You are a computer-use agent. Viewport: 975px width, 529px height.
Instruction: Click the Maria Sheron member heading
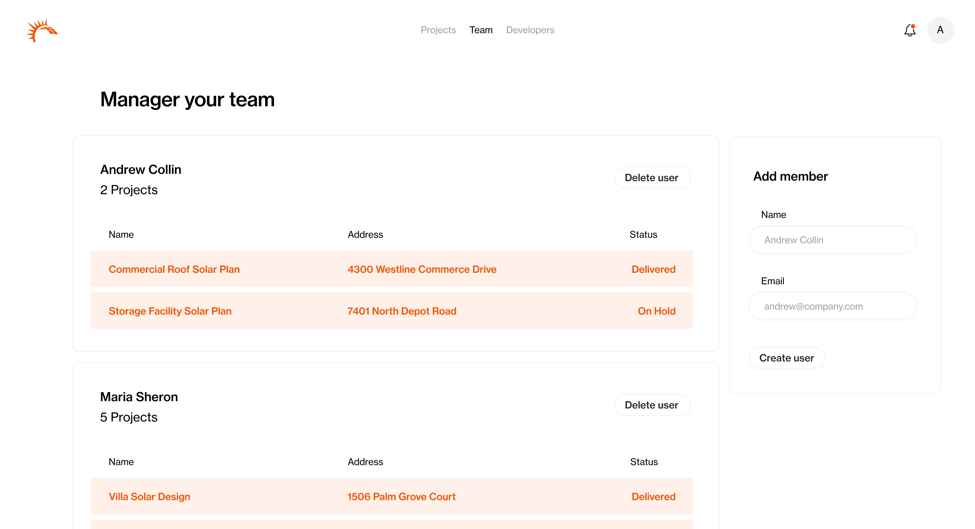[x=139, y=397]
